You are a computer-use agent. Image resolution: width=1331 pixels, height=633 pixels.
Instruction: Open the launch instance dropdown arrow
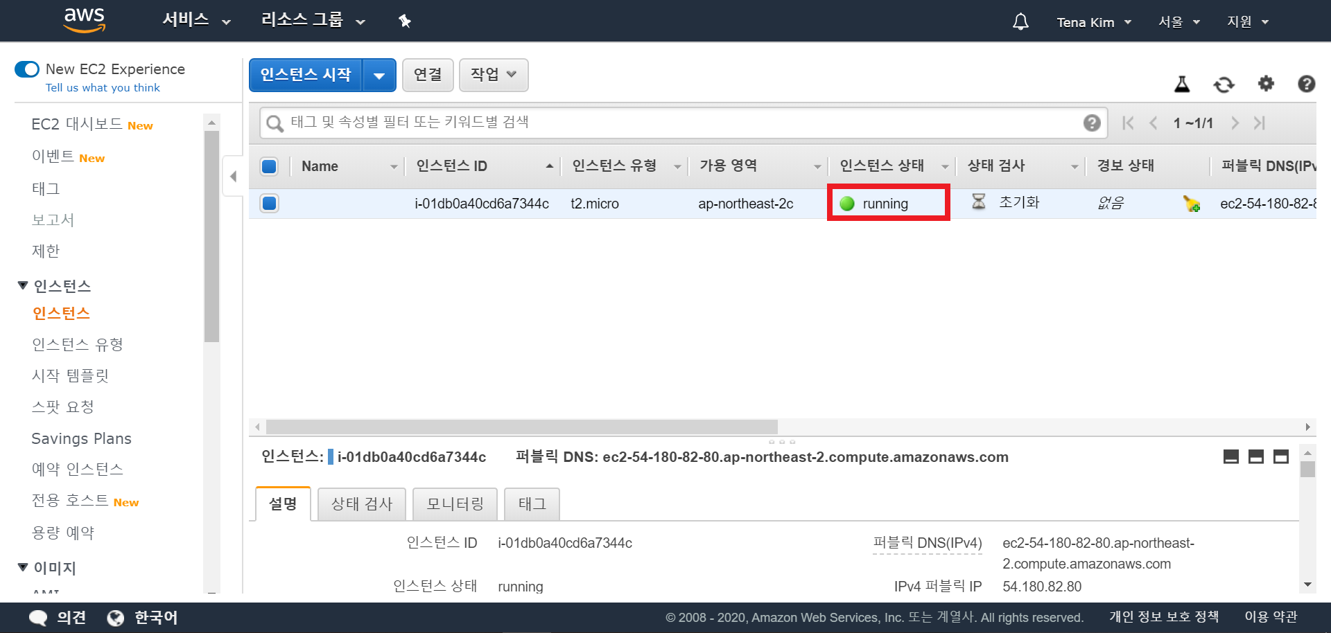[379, 75]
